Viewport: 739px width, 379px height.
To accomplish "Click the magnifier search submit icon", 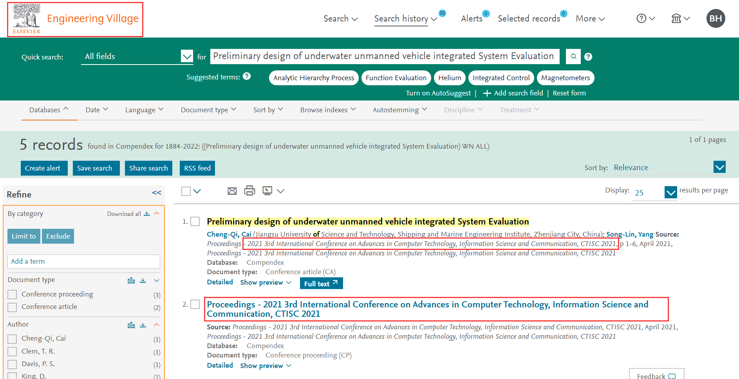I will point(573,56).
